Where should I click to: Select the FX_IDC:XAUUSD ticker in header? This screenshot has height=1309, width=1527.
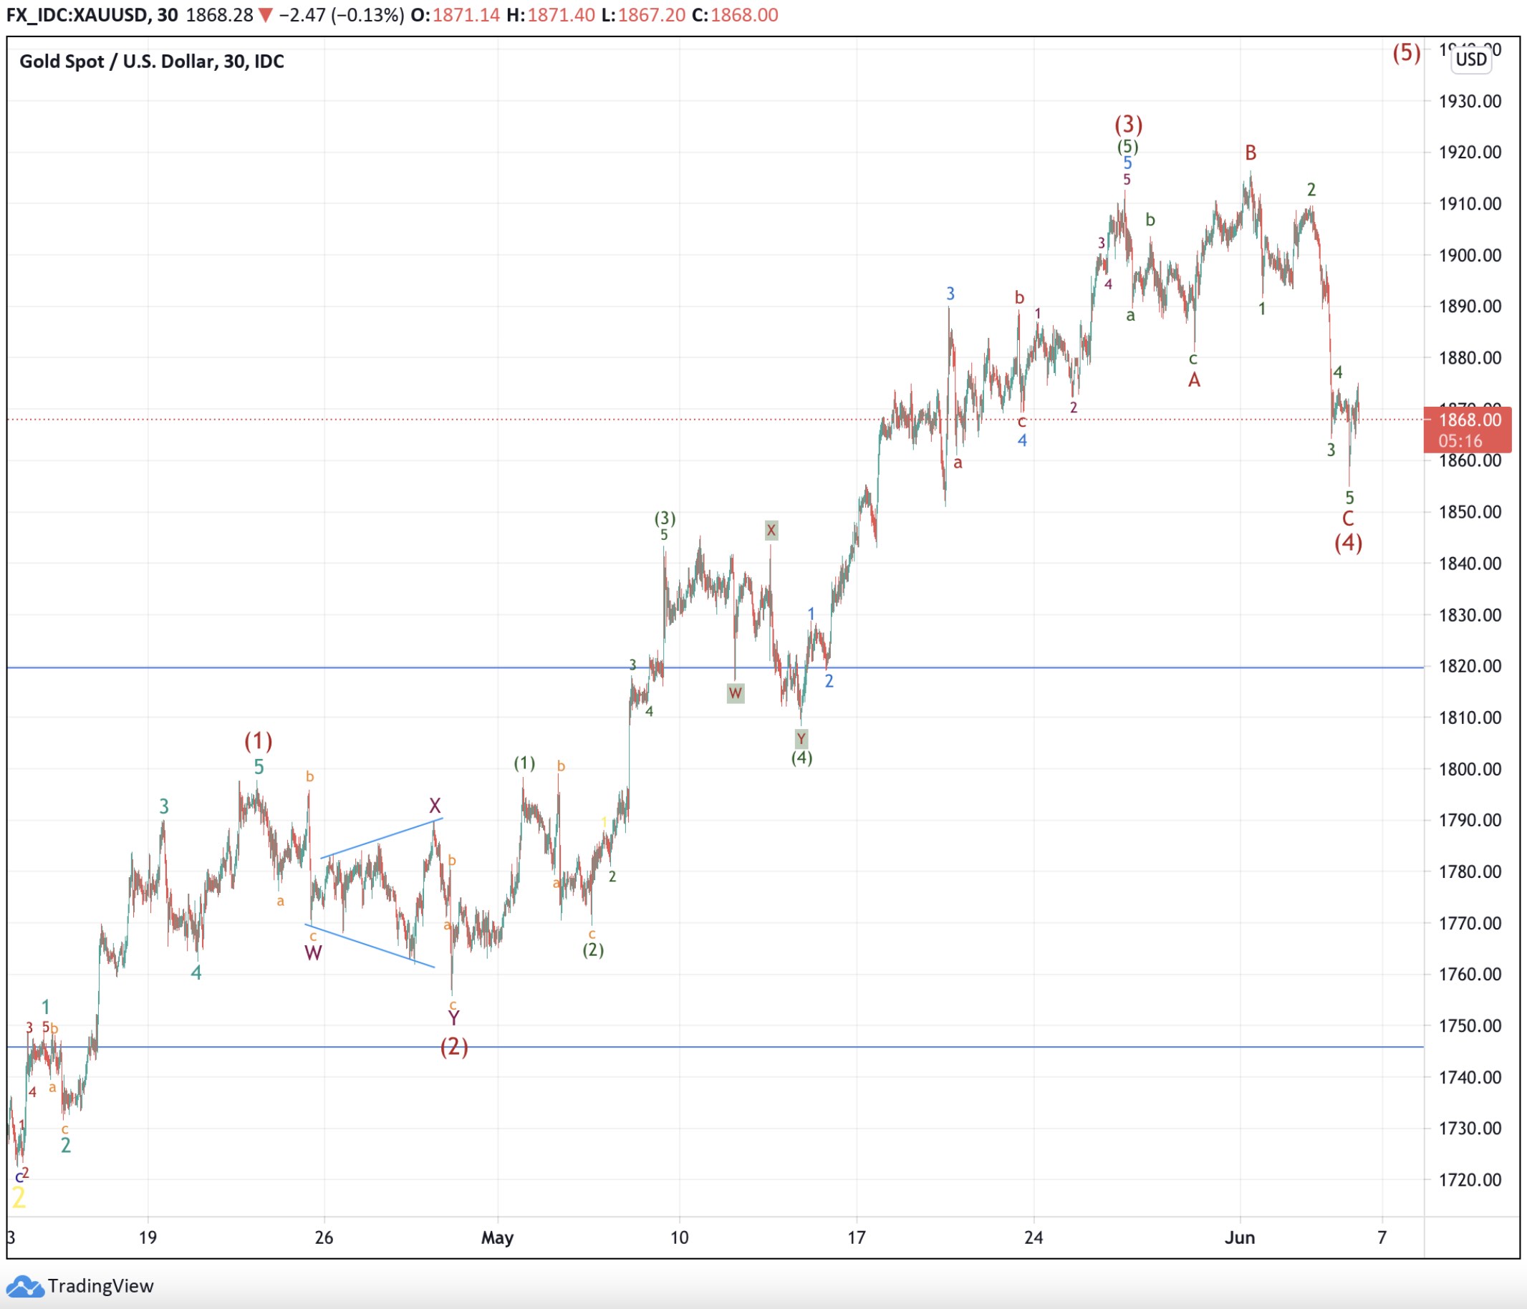click(76, 16)
